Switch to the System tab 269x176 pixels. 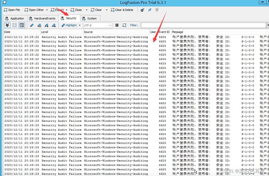point(89,18)
